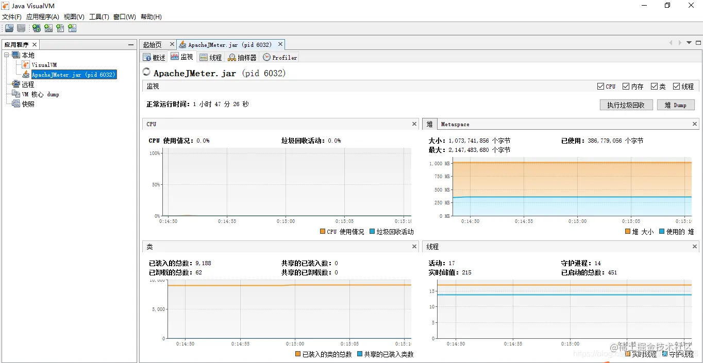Click the Add remote host toolbar icon
Viewport: 703px width, 363px height.
[x=36, y=28]
